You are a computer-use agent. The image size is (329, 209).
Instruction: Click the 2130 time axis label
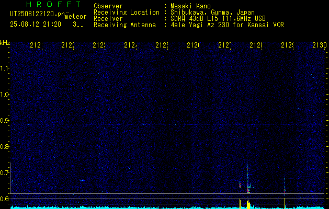pyautogui.click(x=320, y=45)
